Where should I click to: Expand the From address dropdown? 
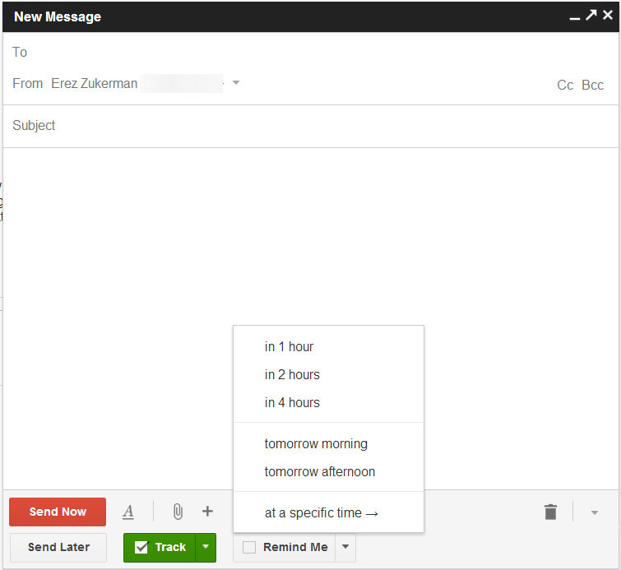[236, 83]
